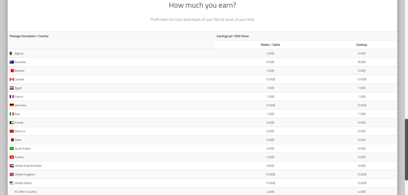The image size is (408, 195).
Task: Click the Germany flag icon
Action: click(x=12, y=105)
